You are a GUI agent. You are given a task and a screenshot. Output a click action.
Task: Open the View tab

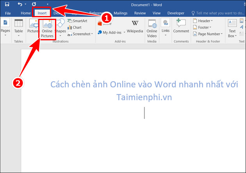(157, 13)
